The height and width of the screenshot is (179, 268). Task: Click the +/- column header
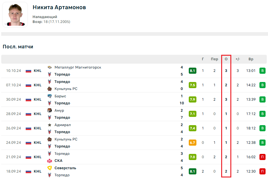point(238,59)
